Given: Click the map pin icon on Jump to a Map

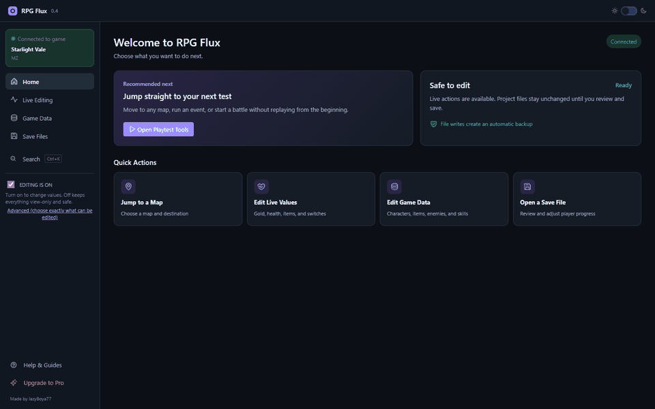Looking at the screenshot, I should [128, 187].
